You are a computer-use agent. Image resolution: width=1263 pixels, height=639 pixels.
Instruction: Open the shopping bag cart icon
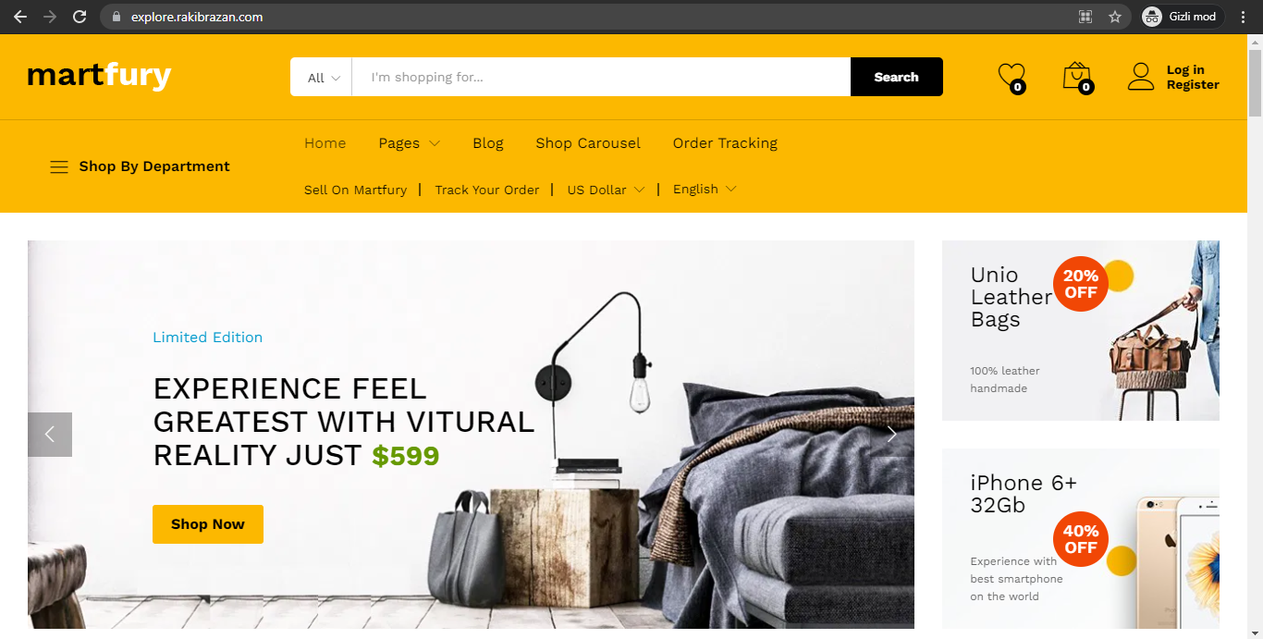click(x=1077, y=77)
